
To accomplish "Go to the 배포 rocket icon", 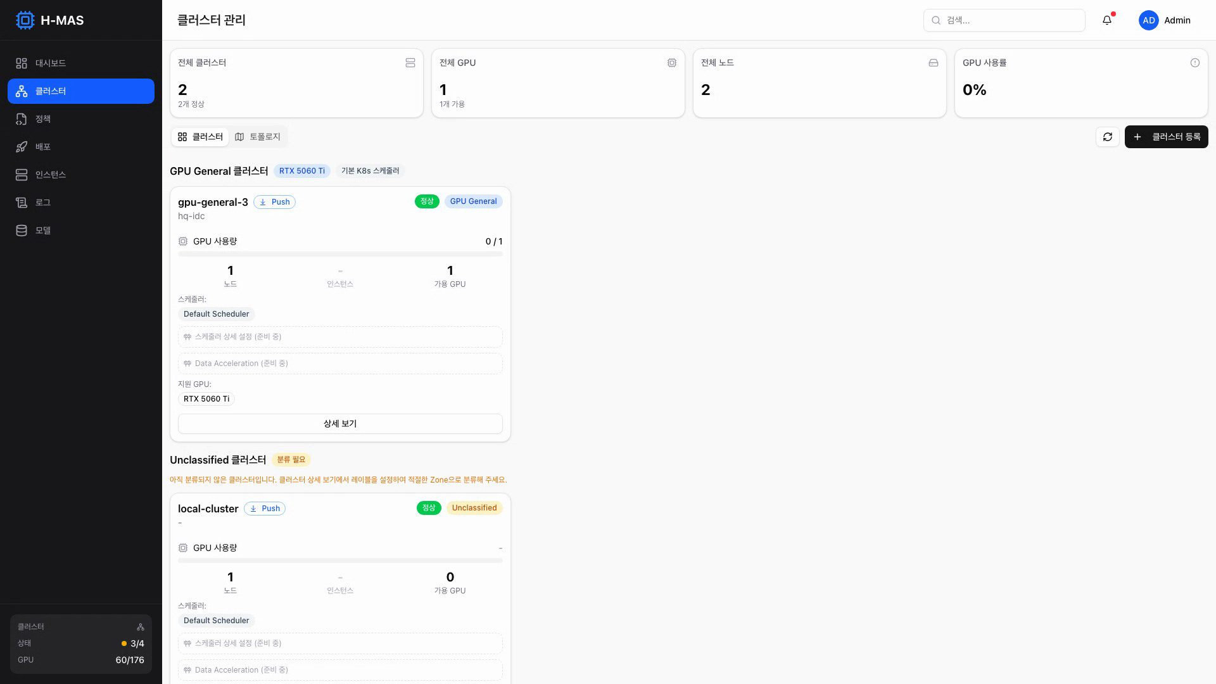I will point(22,147).
